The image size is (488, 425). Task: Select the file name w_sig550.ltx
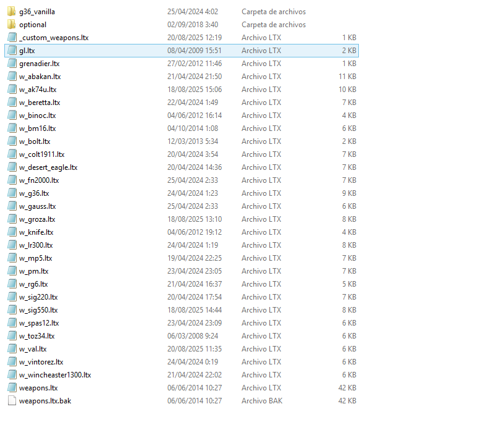click(38, 310)
